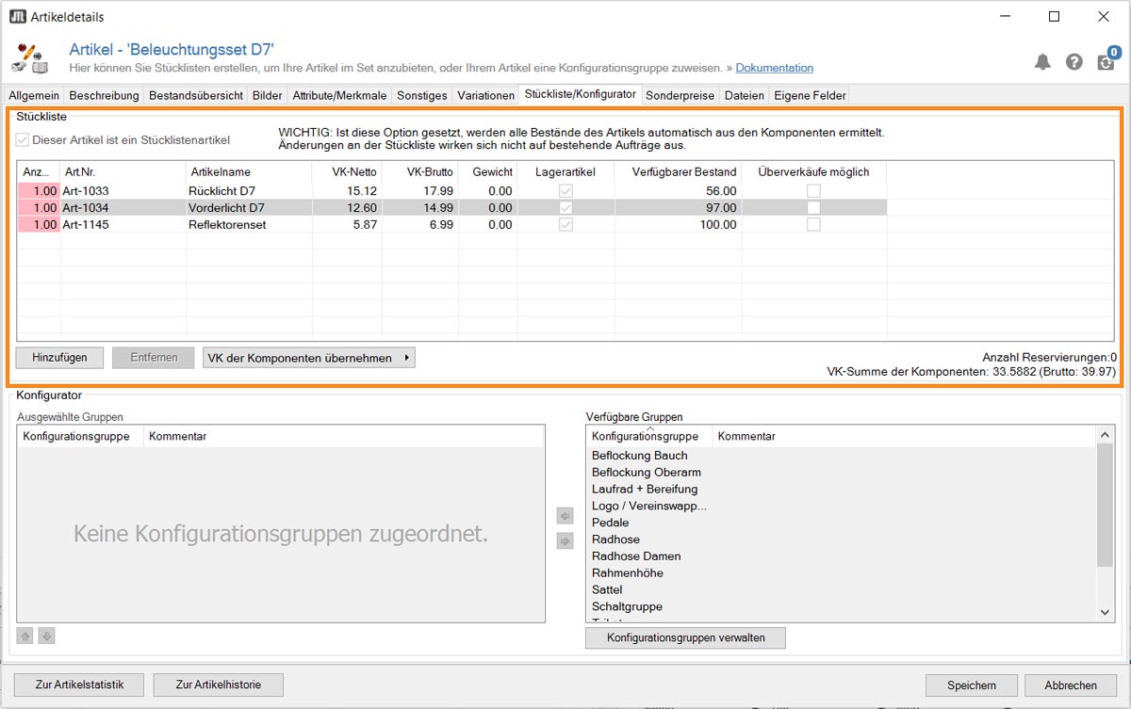Viewport: 1131px width, 709px height.
Task: Select the Reflektorenset row
Action: point(451,225)
